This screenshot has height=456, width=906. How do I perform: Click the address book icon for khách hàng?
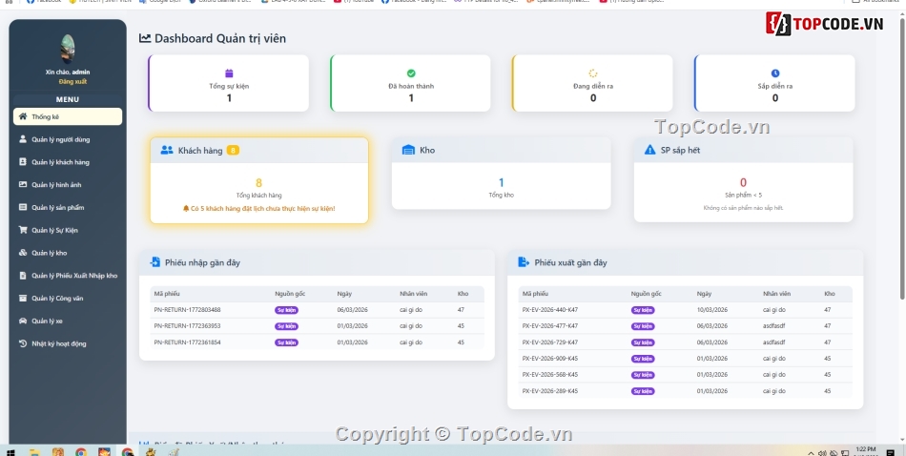(23, 162)
